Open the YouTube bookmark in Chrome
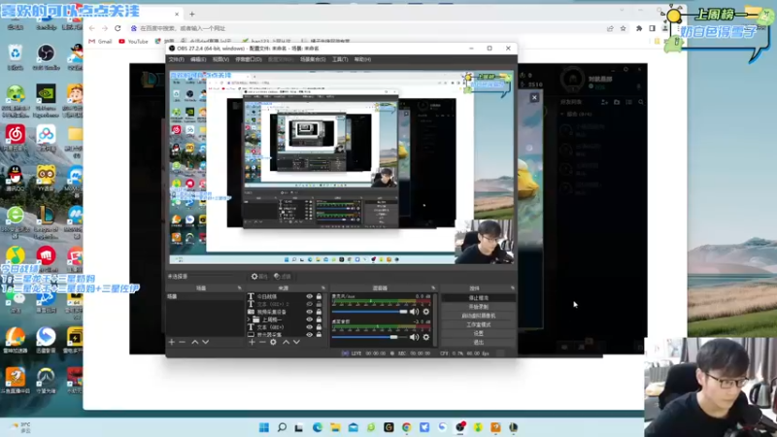The height and width of the screenshot is (437, 777). [x=133, y=41]
